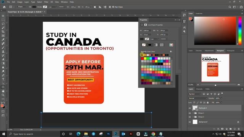Select the Gradient tool
Screen dimensions: 244x137
(3, 64)
